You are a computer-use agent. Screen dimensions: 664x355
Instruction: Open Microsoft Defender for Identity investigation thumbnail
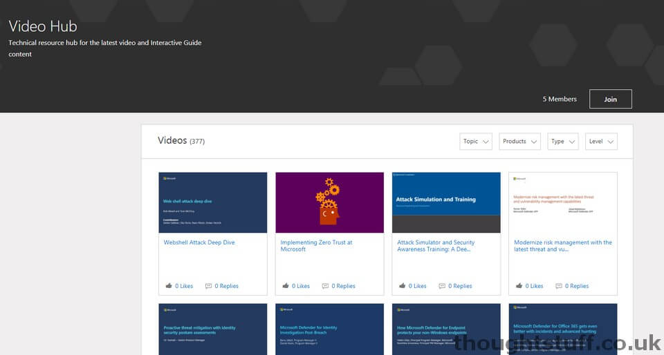point(329,329)
